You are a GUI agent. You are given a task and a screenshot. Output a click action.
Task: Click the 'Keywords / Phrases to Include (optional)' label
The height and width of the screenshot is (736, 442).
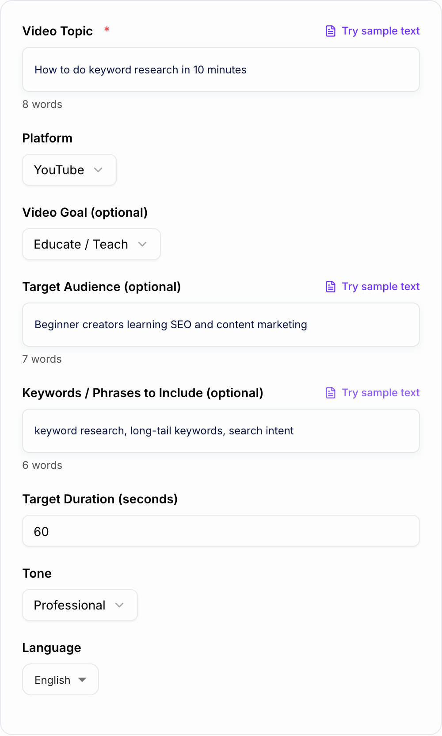click(x=143, y=393)
